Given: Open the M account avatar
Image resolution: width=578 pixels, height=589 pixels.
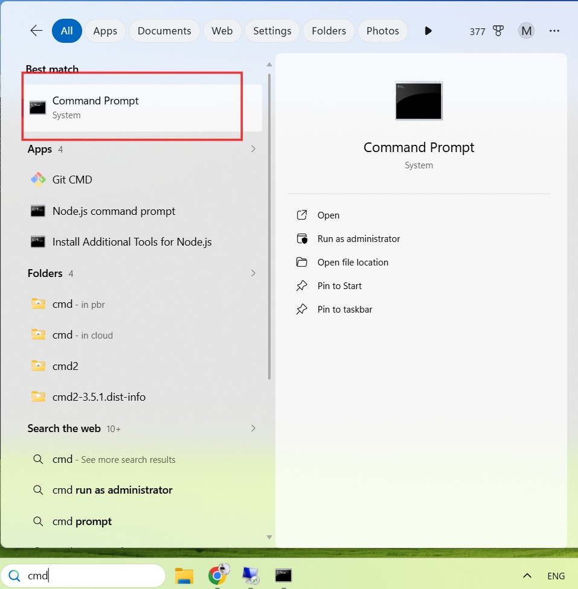Looking at the screenshot, I should click(526, 31).
